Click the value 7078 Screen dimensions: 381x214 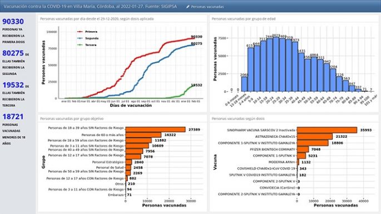coord(148,157)
